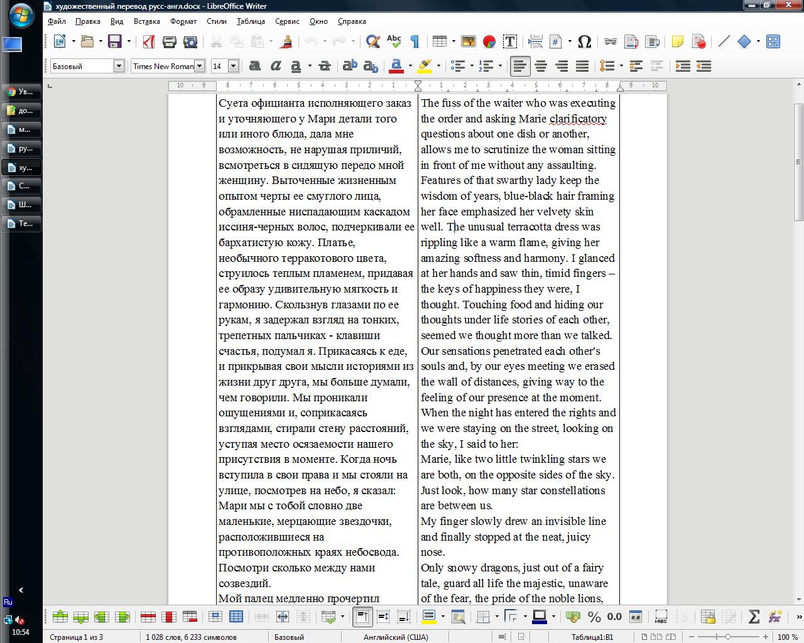The height and width of the screenshot is (643, 804).
Task: Open the Справка help menu
Action: click(352, 21)
